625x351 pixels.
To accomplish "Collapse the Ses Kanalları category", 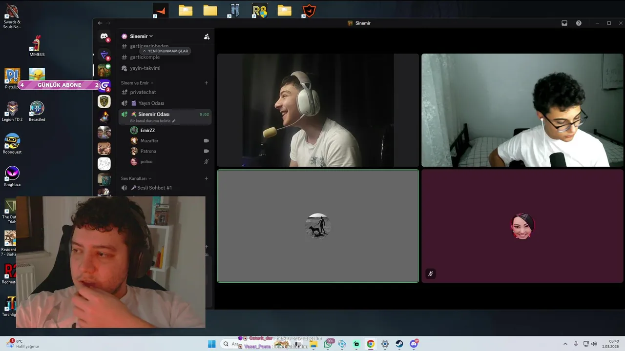I will point(136,178).
